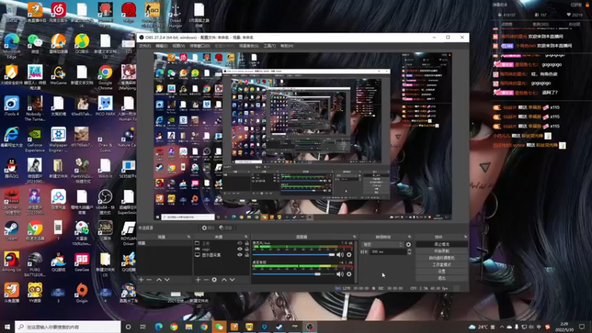Pop out the Sources dock panel

pyautogui.click(x=246, y=237)
